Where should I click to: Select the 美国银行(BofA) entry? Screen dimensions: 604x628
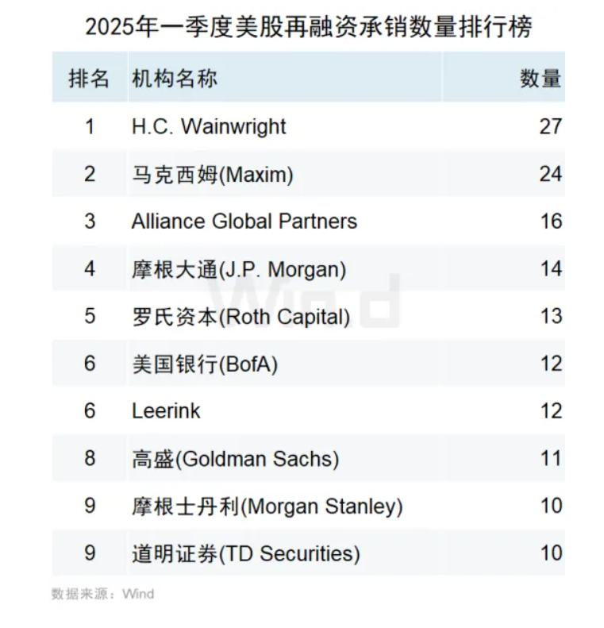coord(204,364)
